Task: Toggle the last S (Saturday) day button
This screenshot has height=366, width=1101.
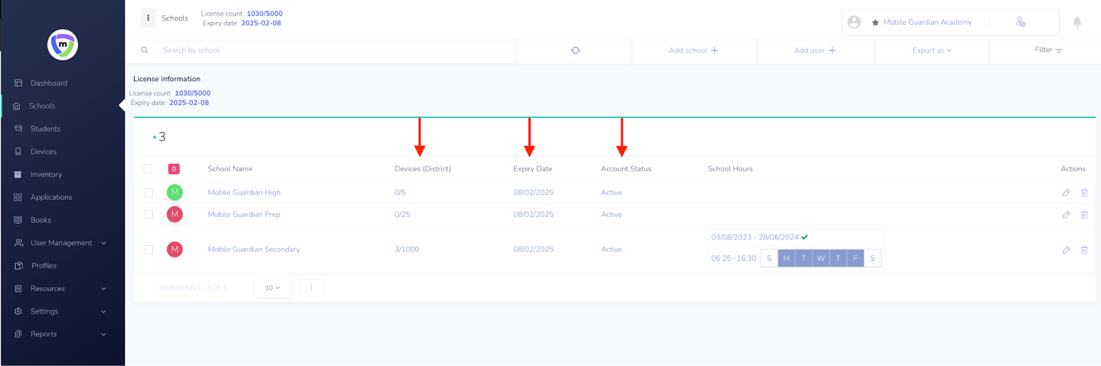Action: tap(873, 258)
